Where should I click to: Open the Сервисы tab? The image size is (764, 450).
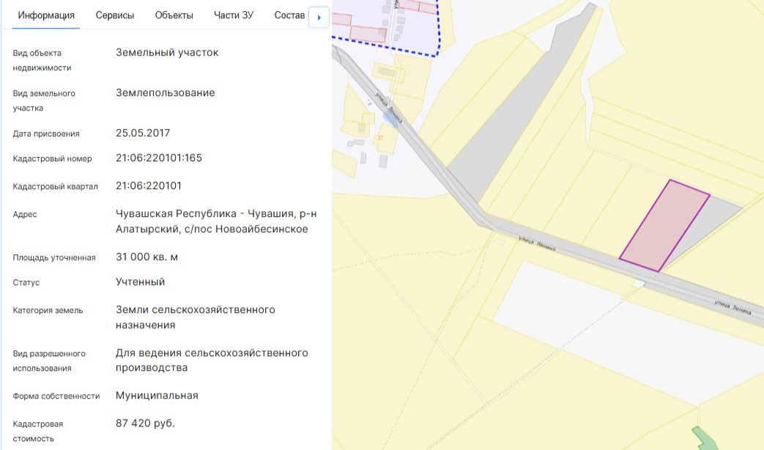[x=114, y=15]
